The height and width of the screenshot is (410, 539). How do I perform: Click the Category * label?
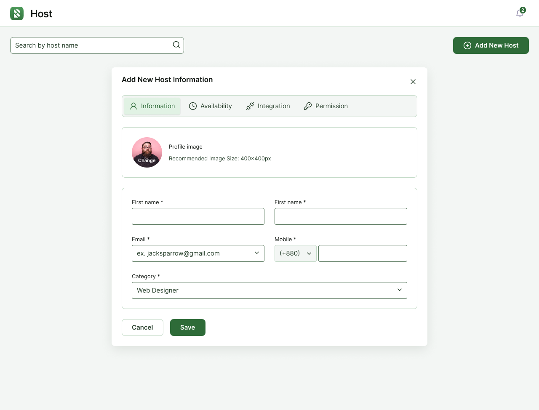click(x=146, y=276)
